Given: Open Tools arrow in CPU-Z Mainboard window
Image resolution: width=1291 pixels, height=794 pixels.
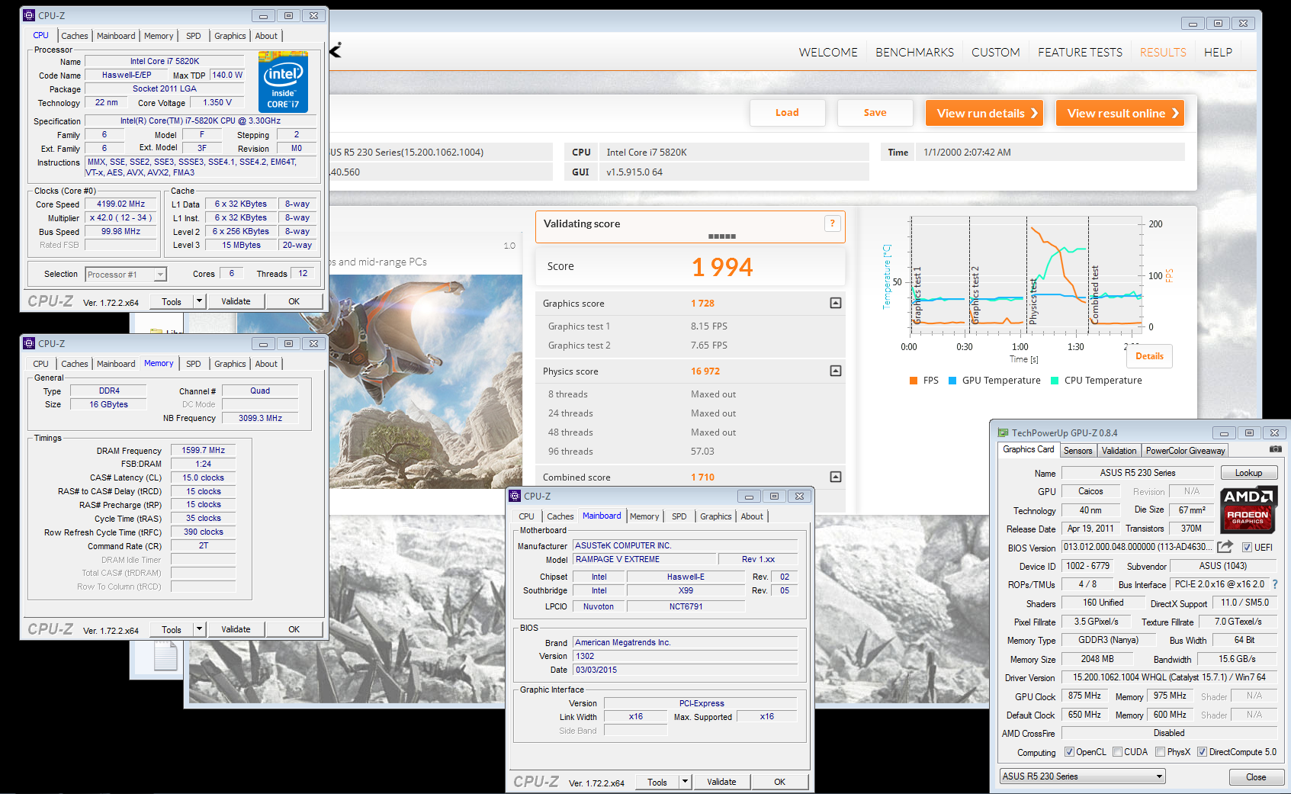Looking at the screenshot, I should [x=686, y=782].
